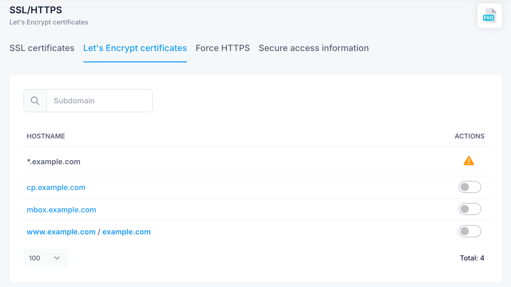The width and height of the screenshot is (511, 287).
Task: Click the magnifying glass search icon
Action: 35,101
